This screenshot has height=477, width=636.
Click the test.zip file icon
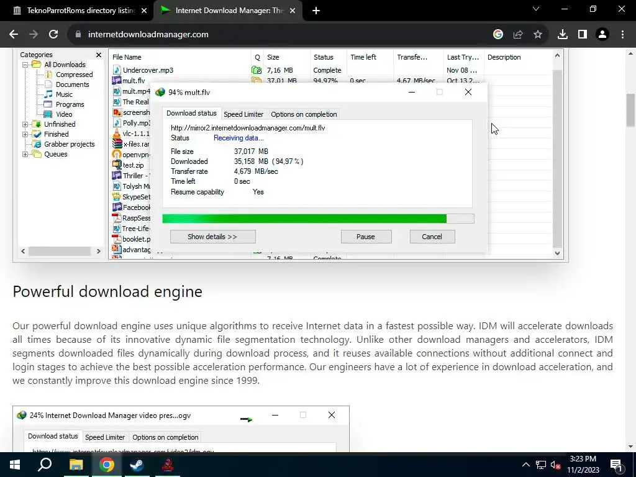(117, 165)
